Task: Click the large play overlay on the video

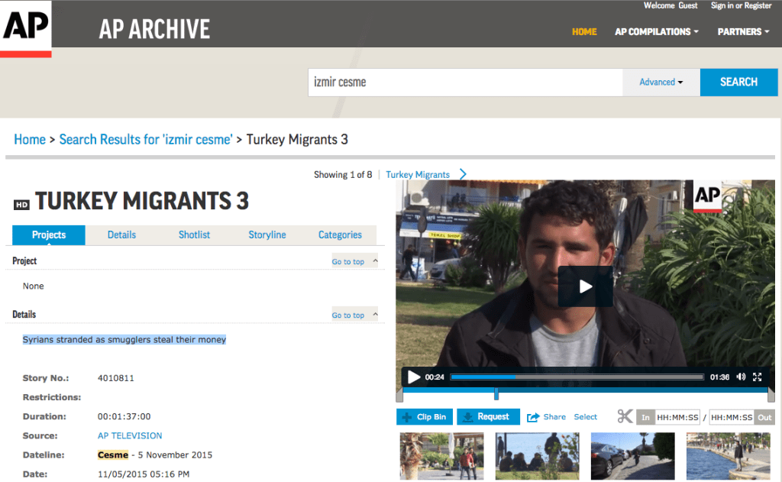Action: point(585,286)
